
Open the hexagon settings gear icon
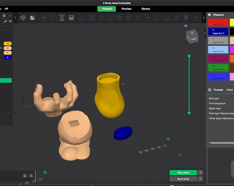coord(4,15)
